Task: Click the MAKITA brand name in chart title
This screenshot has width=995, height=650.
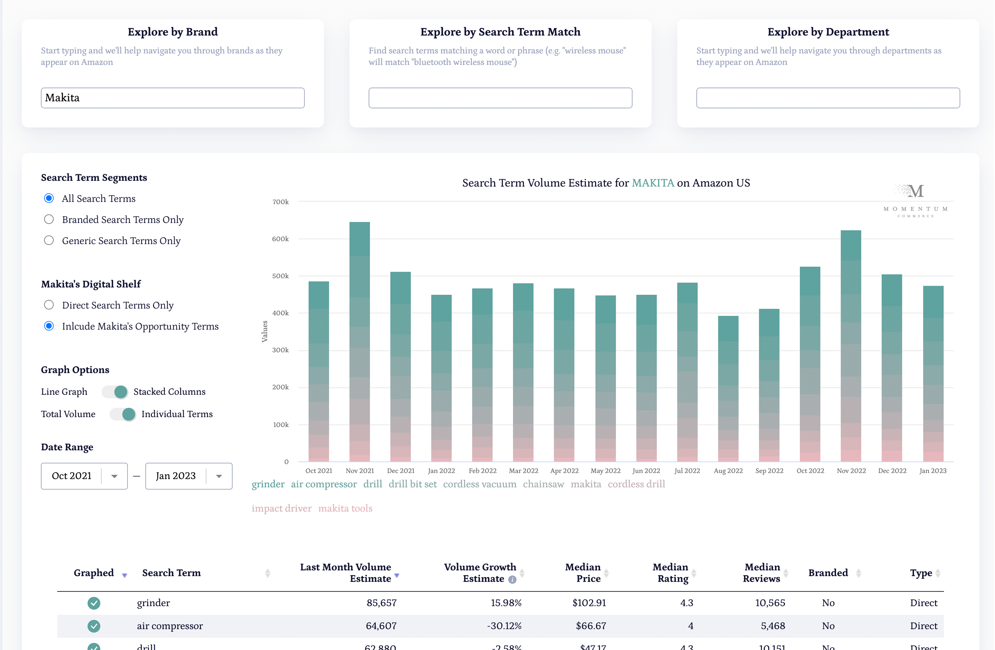Action: click(x=652, y=183)
